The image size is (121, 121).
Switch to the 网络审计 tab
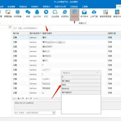click(47, 7)
